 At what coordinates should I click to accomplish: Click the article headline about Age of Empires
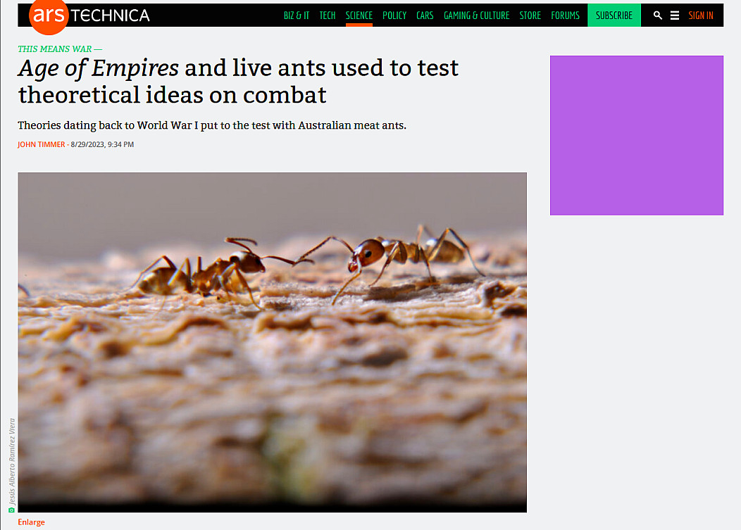click(x=238, y=81)
